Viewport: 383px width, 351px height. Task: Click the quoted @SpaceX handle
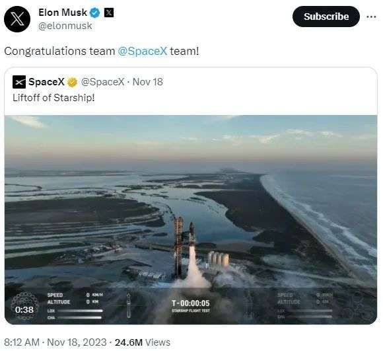click(102, 82)
